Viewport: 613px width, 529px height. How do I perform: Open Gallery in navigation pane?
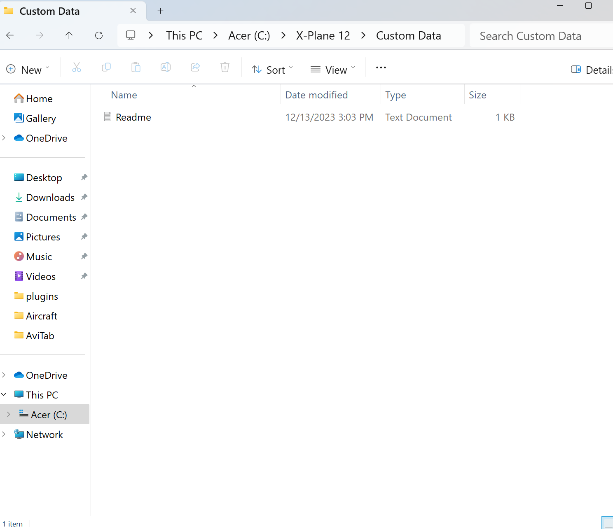[41, 119]
